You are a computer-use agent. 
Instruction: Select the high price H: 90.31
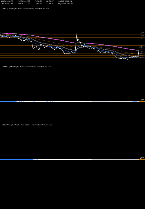50,1
